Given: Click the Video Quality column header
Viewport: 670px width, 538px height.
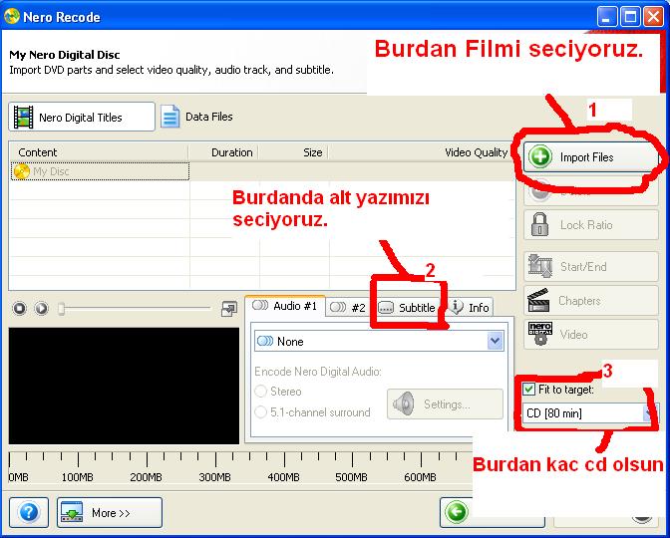Looking at the screenshot, I should [x=421, y=152].
